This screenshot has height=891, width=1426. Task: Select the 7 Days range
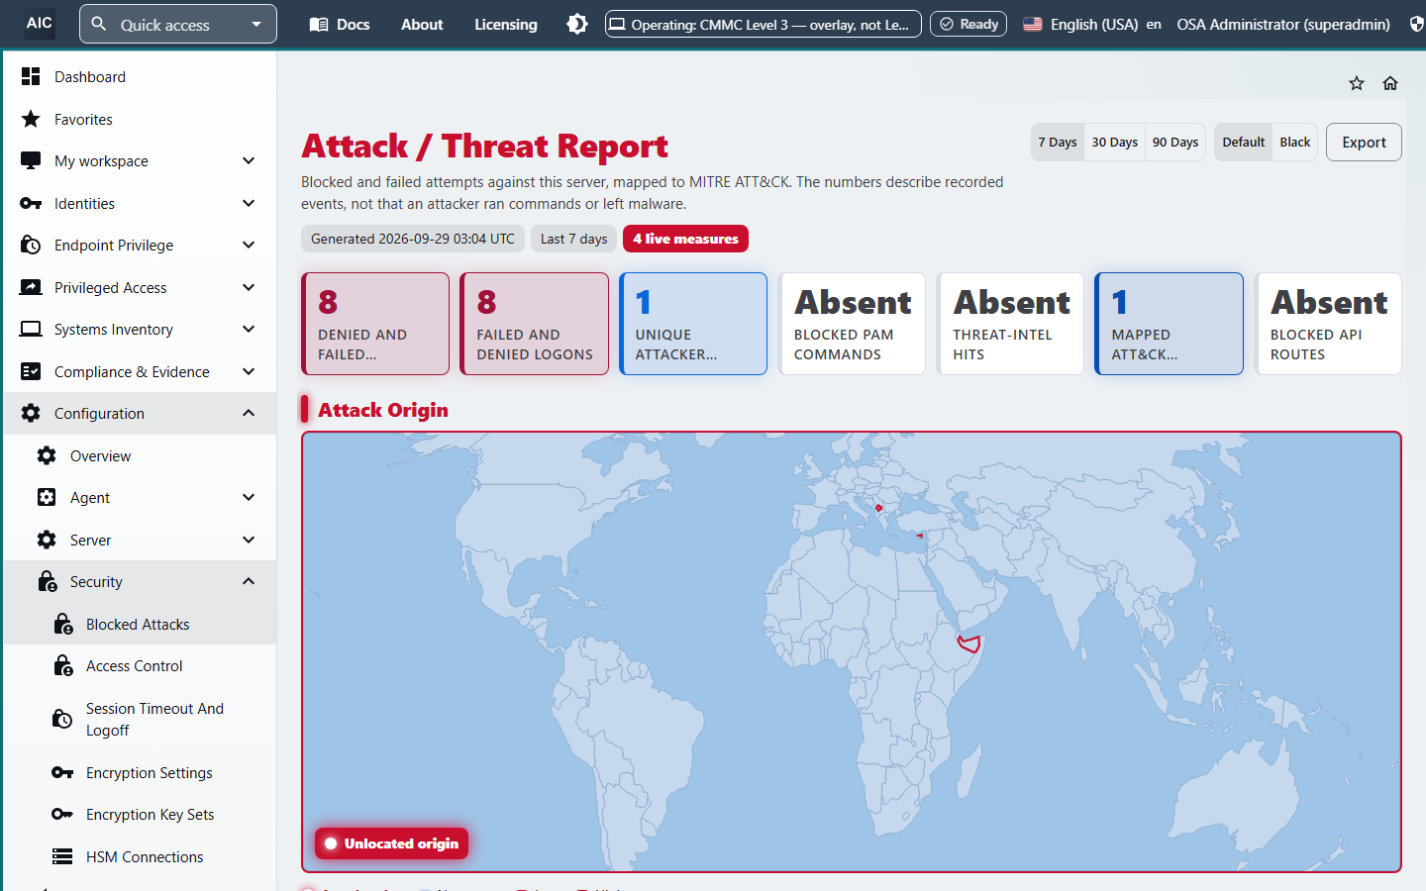pos(1058,142)
